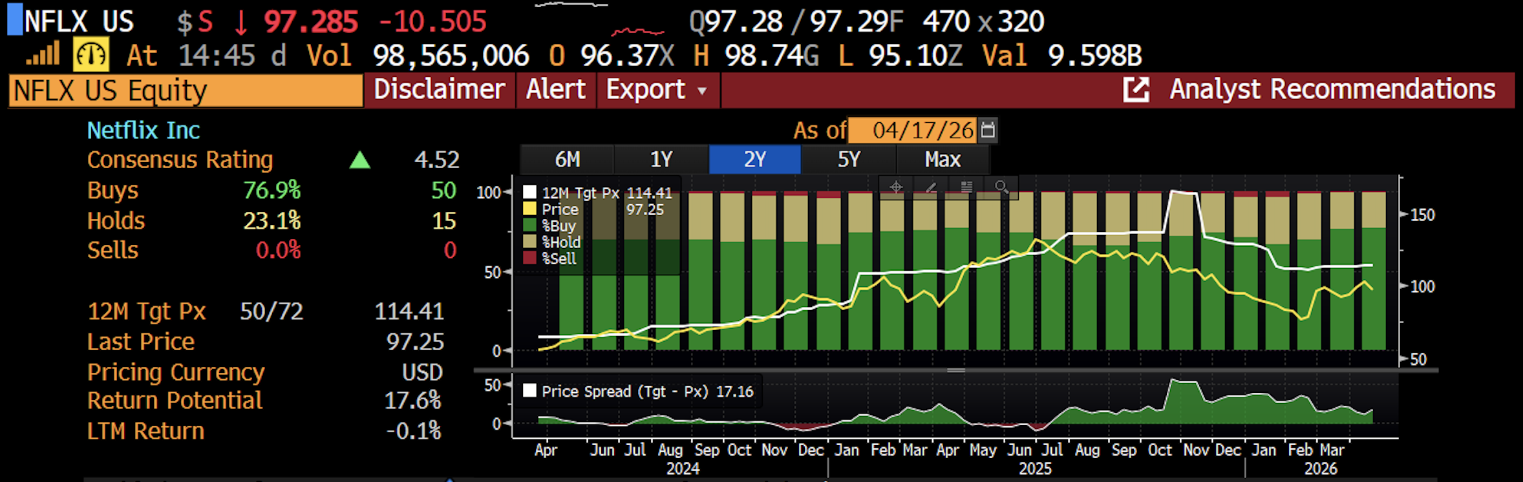Click the Analyst Recommendations title
1523x482 pixels.
[x=1332, y=89]
